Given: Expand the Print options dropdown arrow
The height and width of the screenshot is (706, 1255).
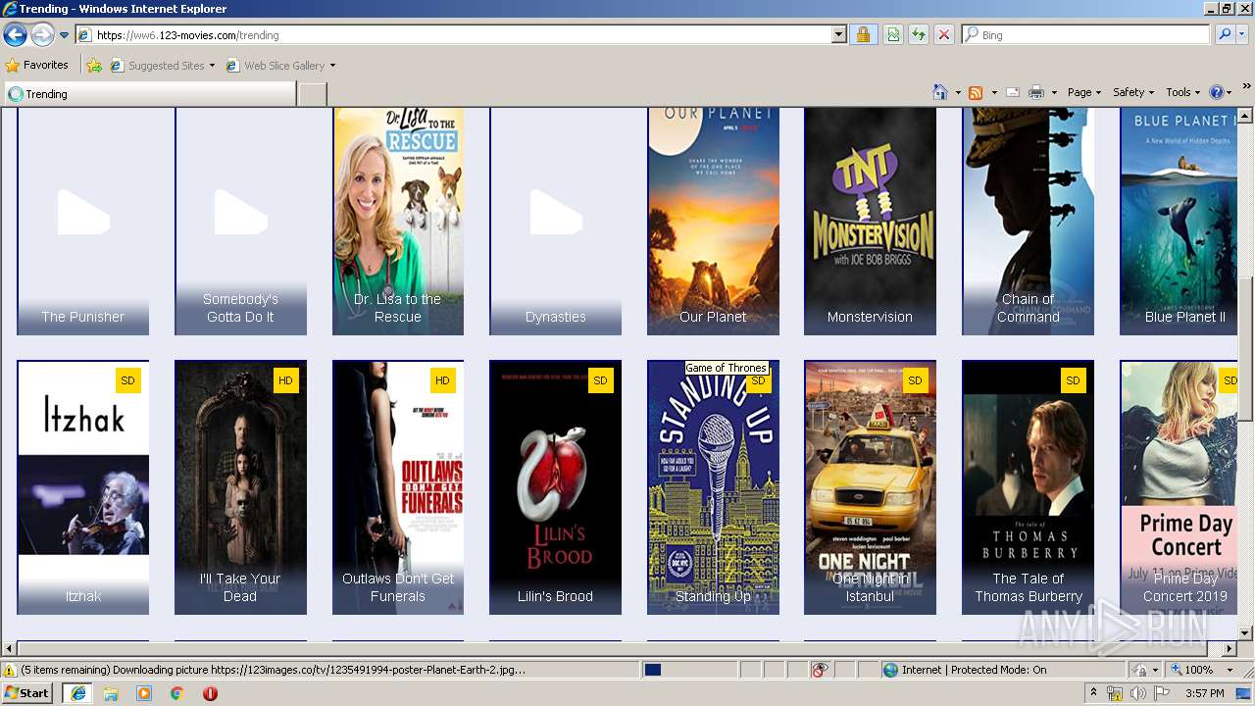Looking at the screenshot, I should pyautogui.click(x=1054, y=92).
